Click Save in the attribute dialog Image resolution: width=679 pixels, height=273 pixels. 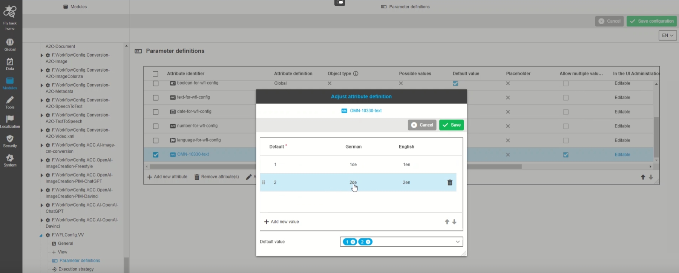click(x=451, y=125)
